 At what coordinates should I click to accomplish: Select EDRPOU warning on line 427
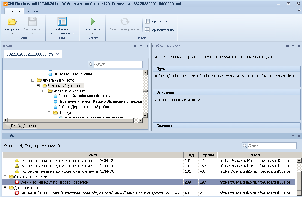149,160
